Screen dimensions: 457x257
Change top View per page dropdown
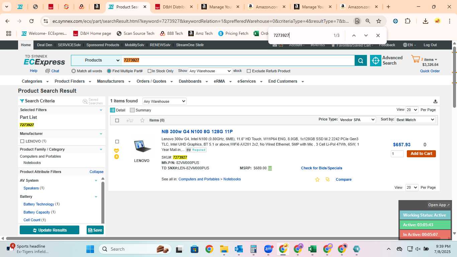point(412,110)
